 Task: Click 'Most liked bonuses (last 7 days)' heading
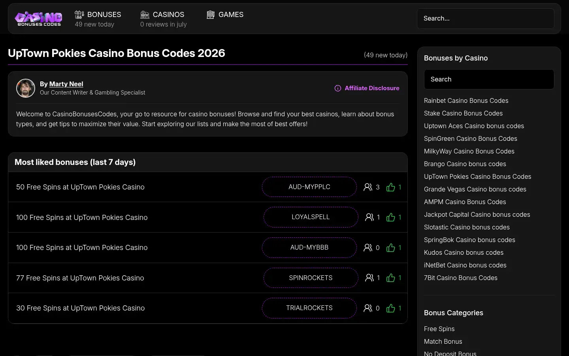[x=75, y=162]
